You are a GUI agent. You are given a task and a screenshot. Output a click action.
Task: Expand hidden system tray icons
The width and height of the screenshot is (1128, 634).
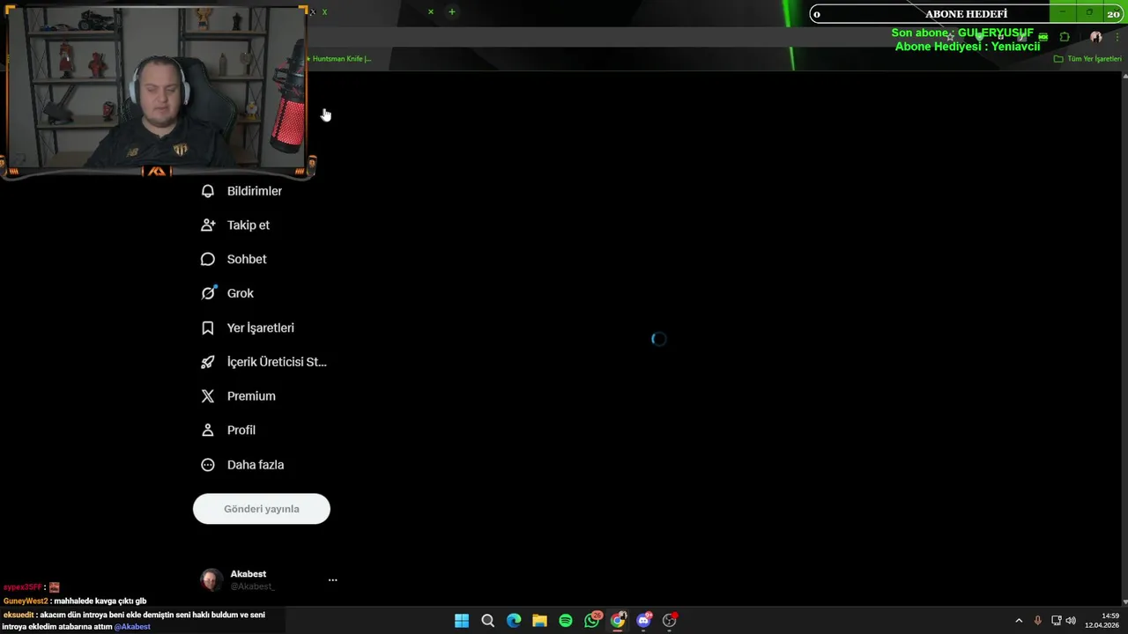(1019, 621)
